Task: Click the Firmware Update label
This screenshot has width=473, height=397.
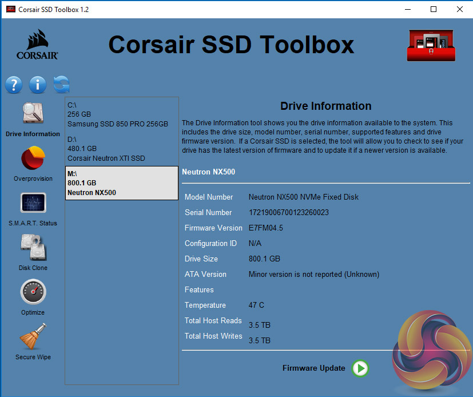Action: point(313,368)
